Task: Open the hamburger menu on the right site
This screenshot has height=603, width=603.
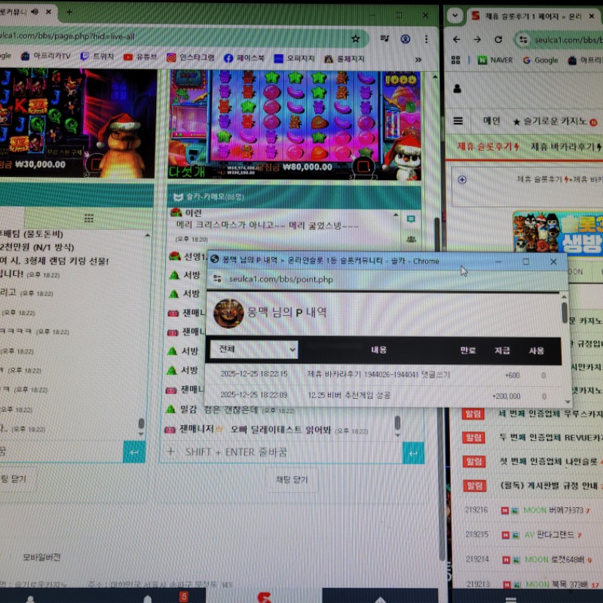Action: click(458, 121)
